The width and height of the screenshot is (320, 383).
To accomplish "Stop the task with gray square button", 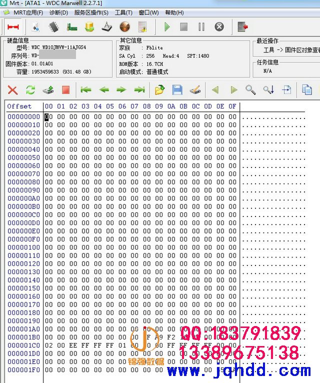I will coord(183,27).
